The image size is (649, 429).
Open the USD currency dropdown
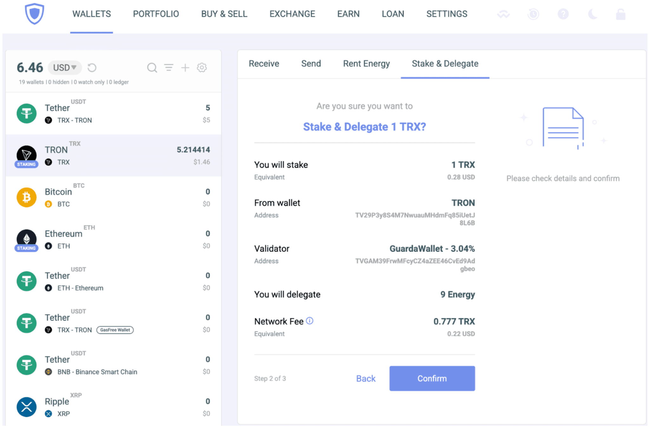(x=65, y=68)
